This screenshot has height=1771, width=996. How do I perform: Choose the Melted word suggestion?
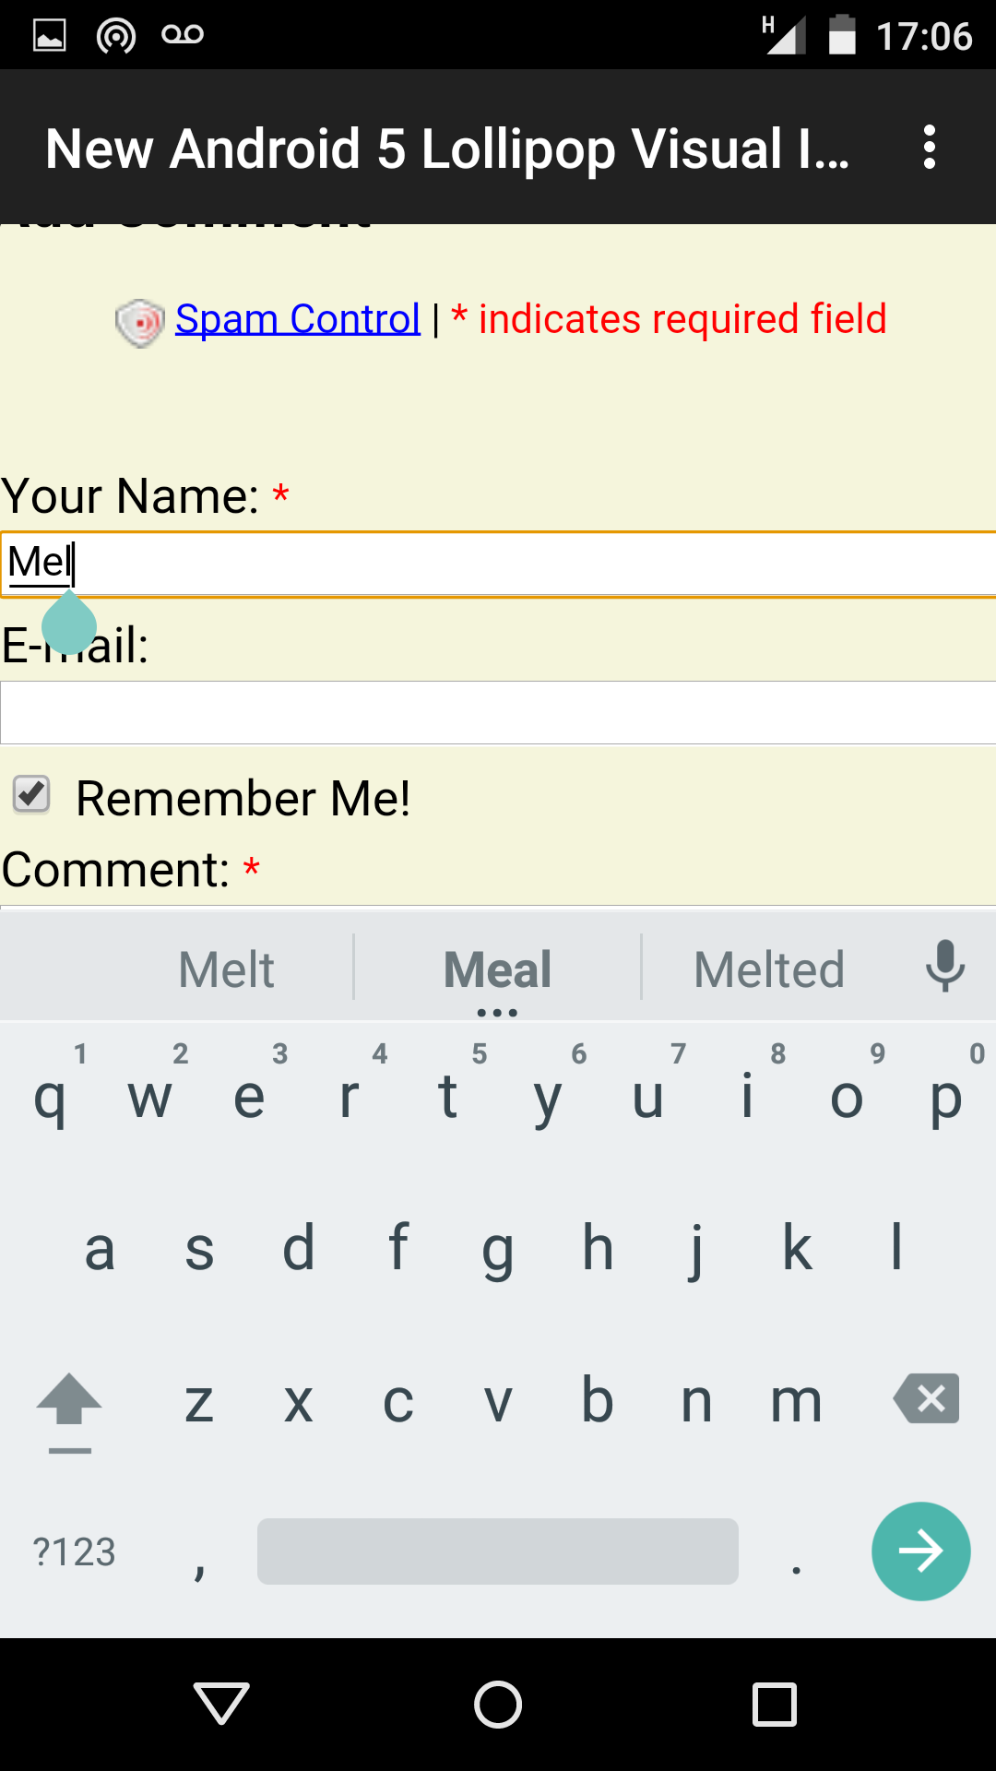[x=769, y=969]
